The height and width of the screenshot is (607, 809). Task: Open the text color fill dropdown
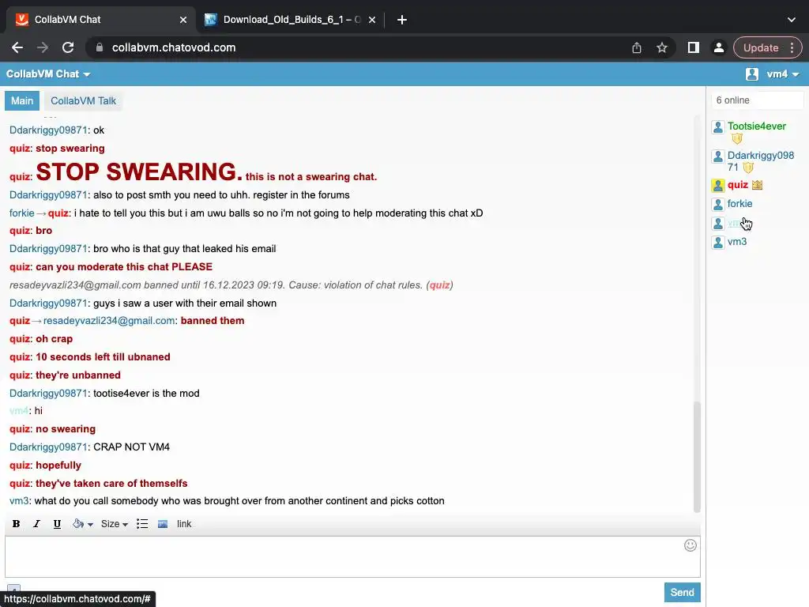[x=82, y=524]
